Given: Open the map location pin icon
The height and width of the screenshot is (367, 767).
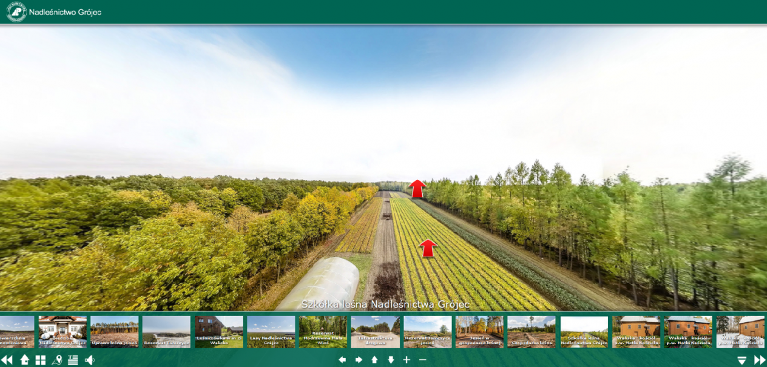Looking at the screenshot, I should point(57,360).
